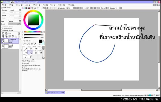Open the Layer menu
The image size is (161, 102).
click(28, 5)
